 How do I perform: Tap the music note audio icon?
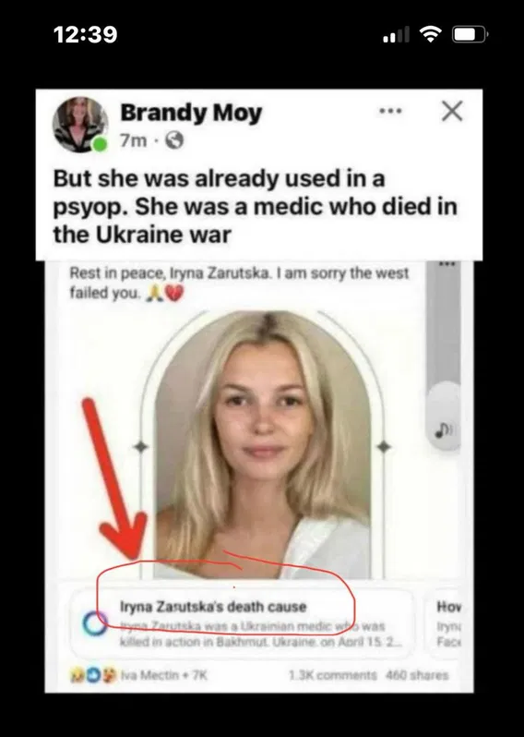click(x=442, y=429)
